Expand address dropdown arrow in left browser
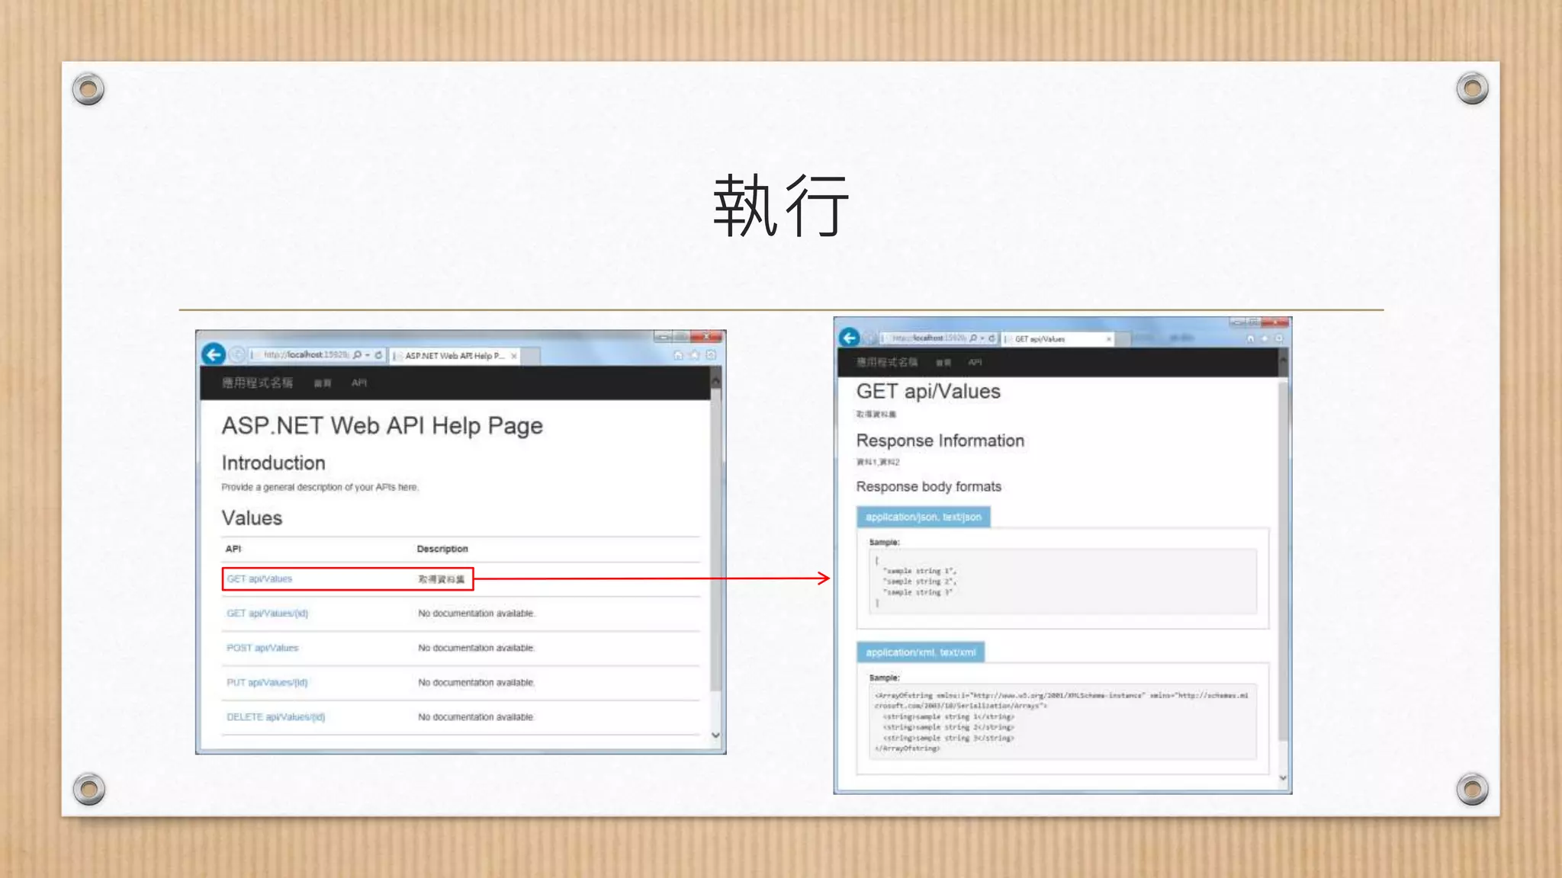The height and width of the screenshot is (878, 1562). click(x=368, y=355)
